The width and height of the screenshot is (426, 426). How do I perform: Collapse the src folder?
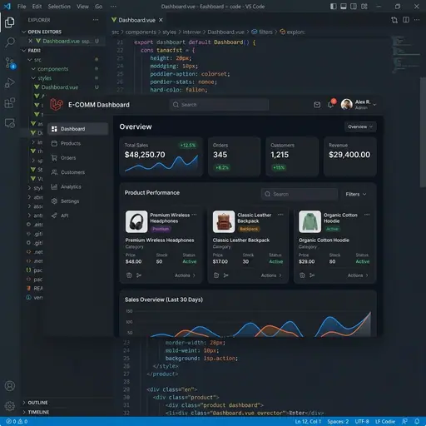pos(30,60)
